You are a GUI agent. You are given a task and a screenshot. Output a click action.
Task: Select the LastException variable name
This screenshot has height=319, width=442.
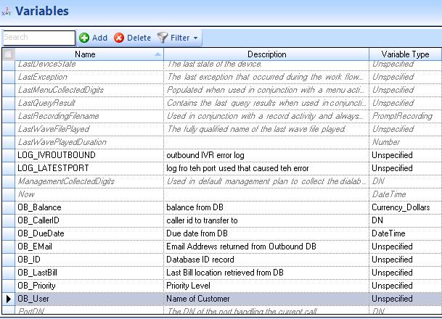pyautogui.click(x=43, y=77)
